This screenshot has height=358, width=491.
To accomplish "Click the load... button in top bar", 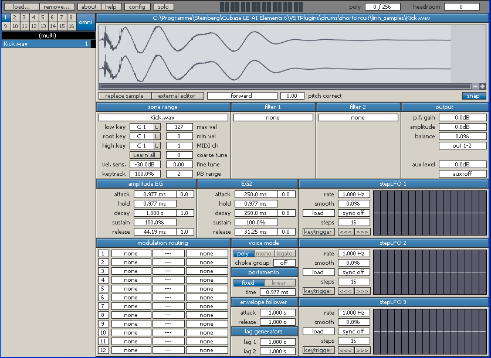I will pyautogui.click(x=22, y=6).
